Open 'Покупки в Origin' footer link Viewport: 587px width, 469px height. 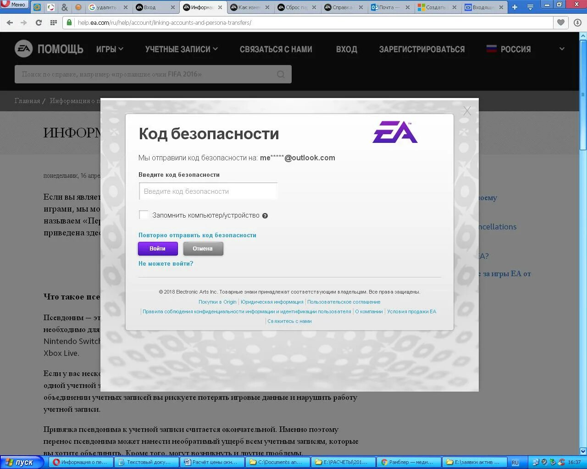click(217, 302)
